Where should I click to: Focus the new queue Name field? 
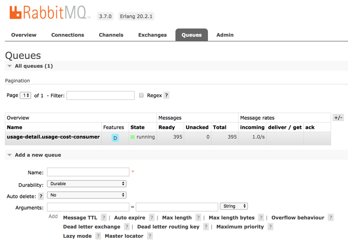[88, 172]
